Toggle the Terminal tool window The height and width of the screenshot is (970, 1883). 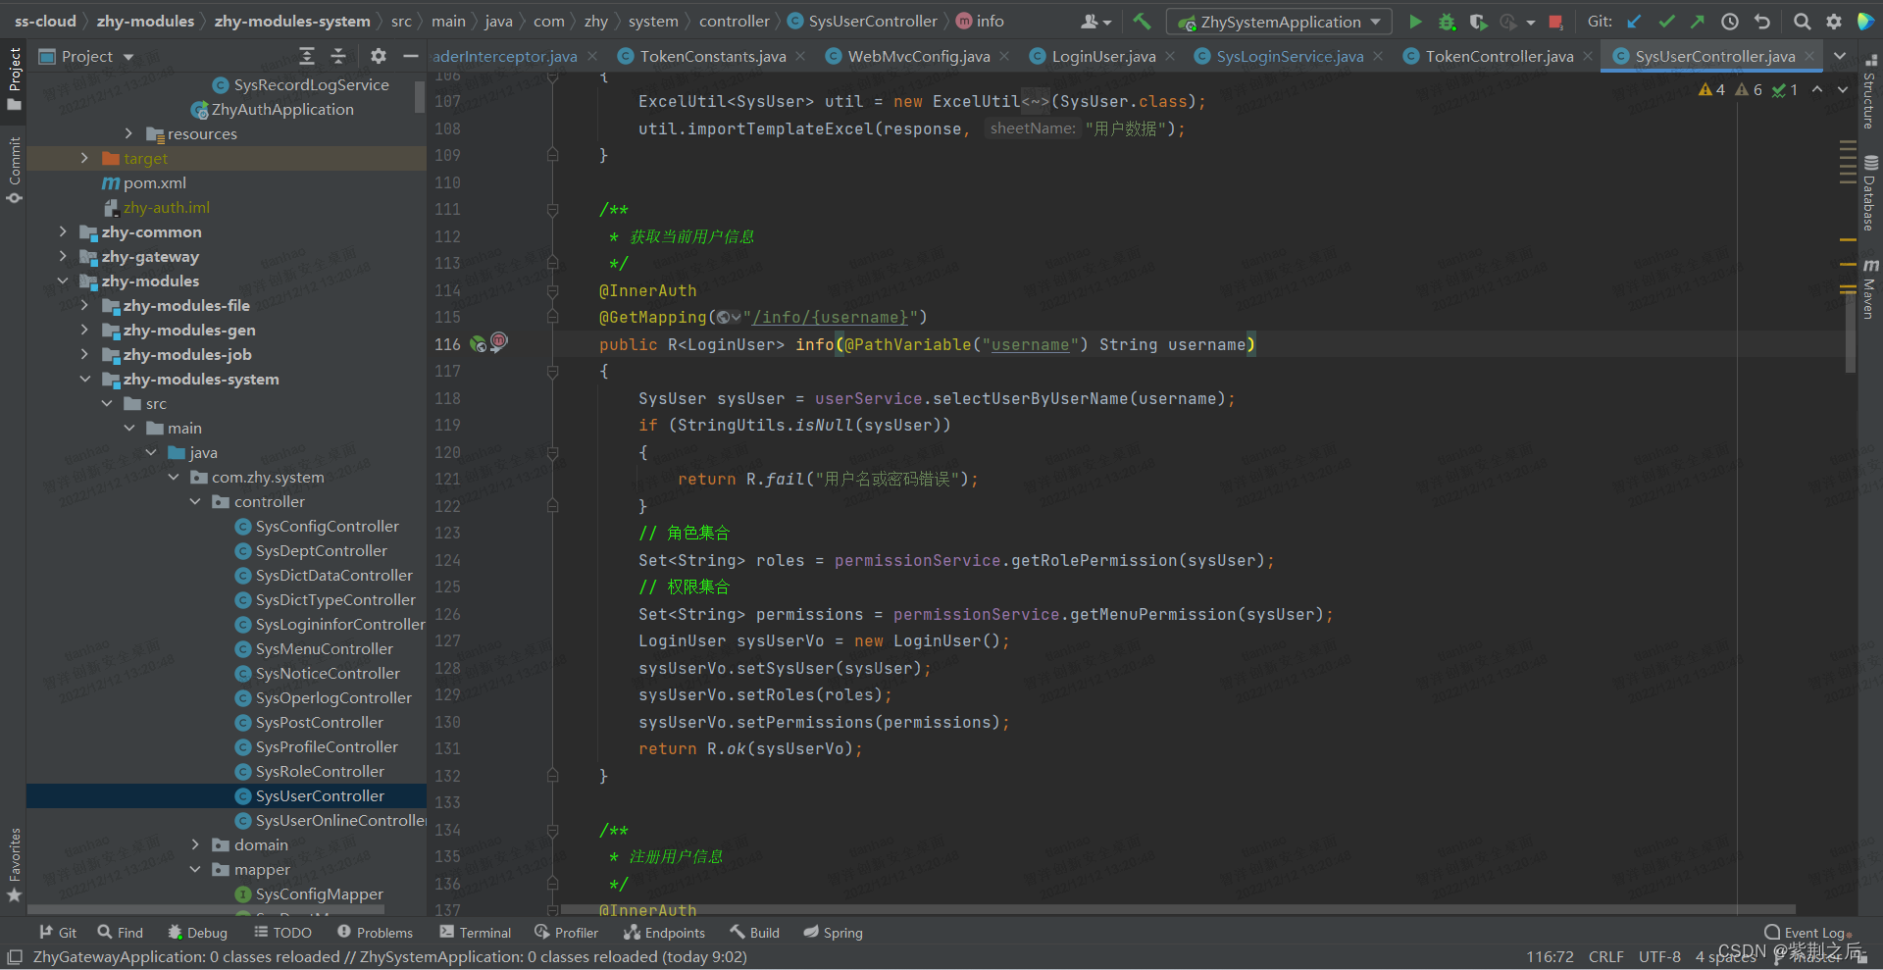[476, 933]
